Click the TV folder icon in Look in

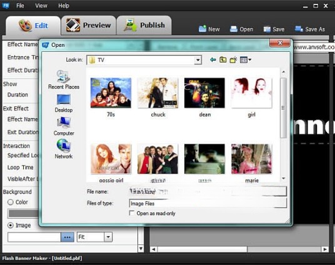[92, 60]
